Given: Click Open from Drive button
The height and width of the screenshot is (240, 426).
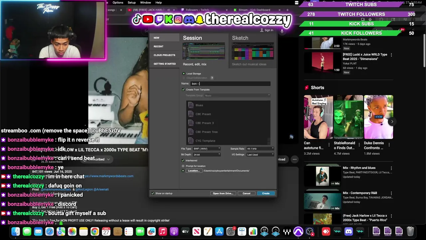Looking at the screenshot, I should [x=223, y=193].
